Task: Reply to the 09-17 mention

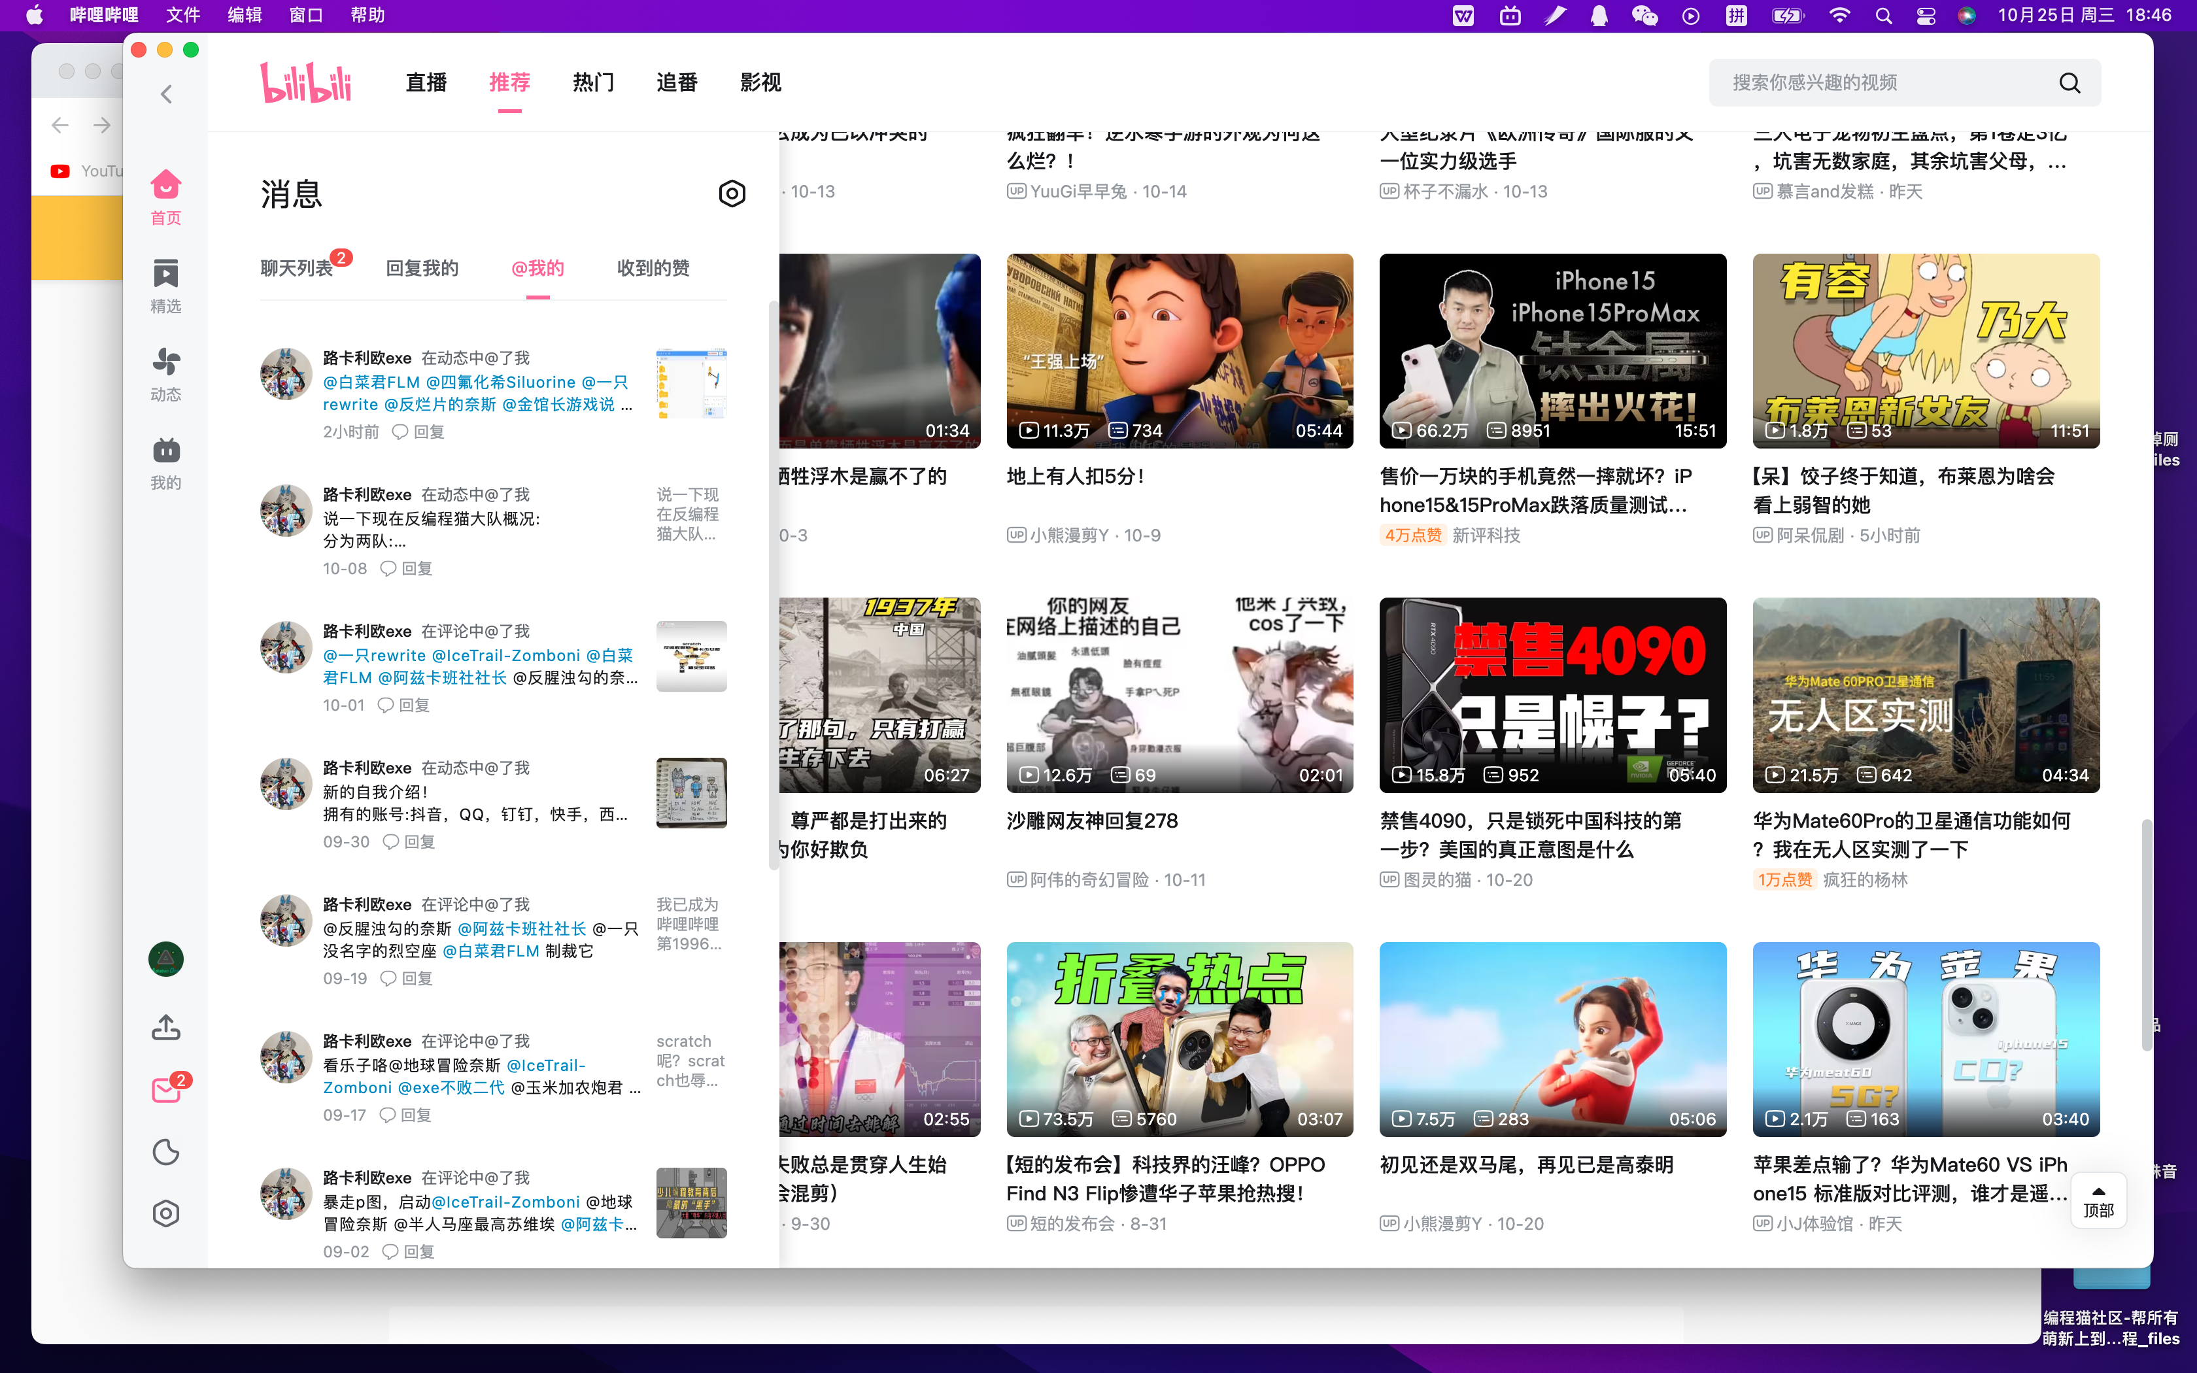Action: pos(405,1115)
